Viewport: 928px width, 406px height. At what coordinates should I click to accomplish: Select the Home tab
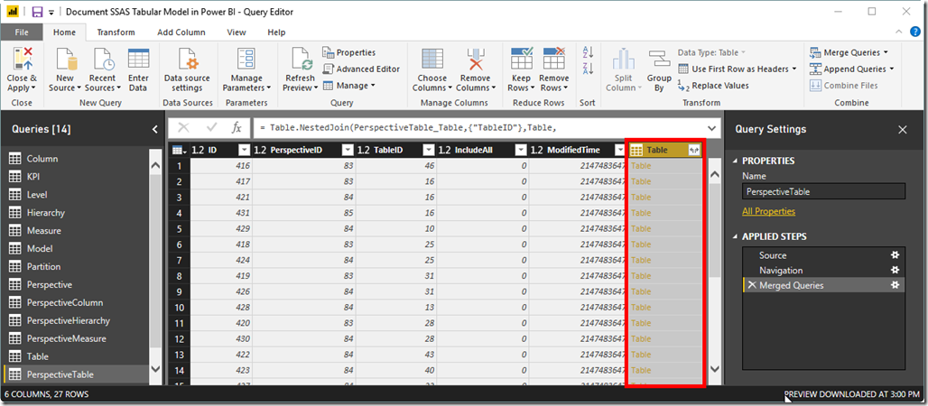(x=64, y=32)
